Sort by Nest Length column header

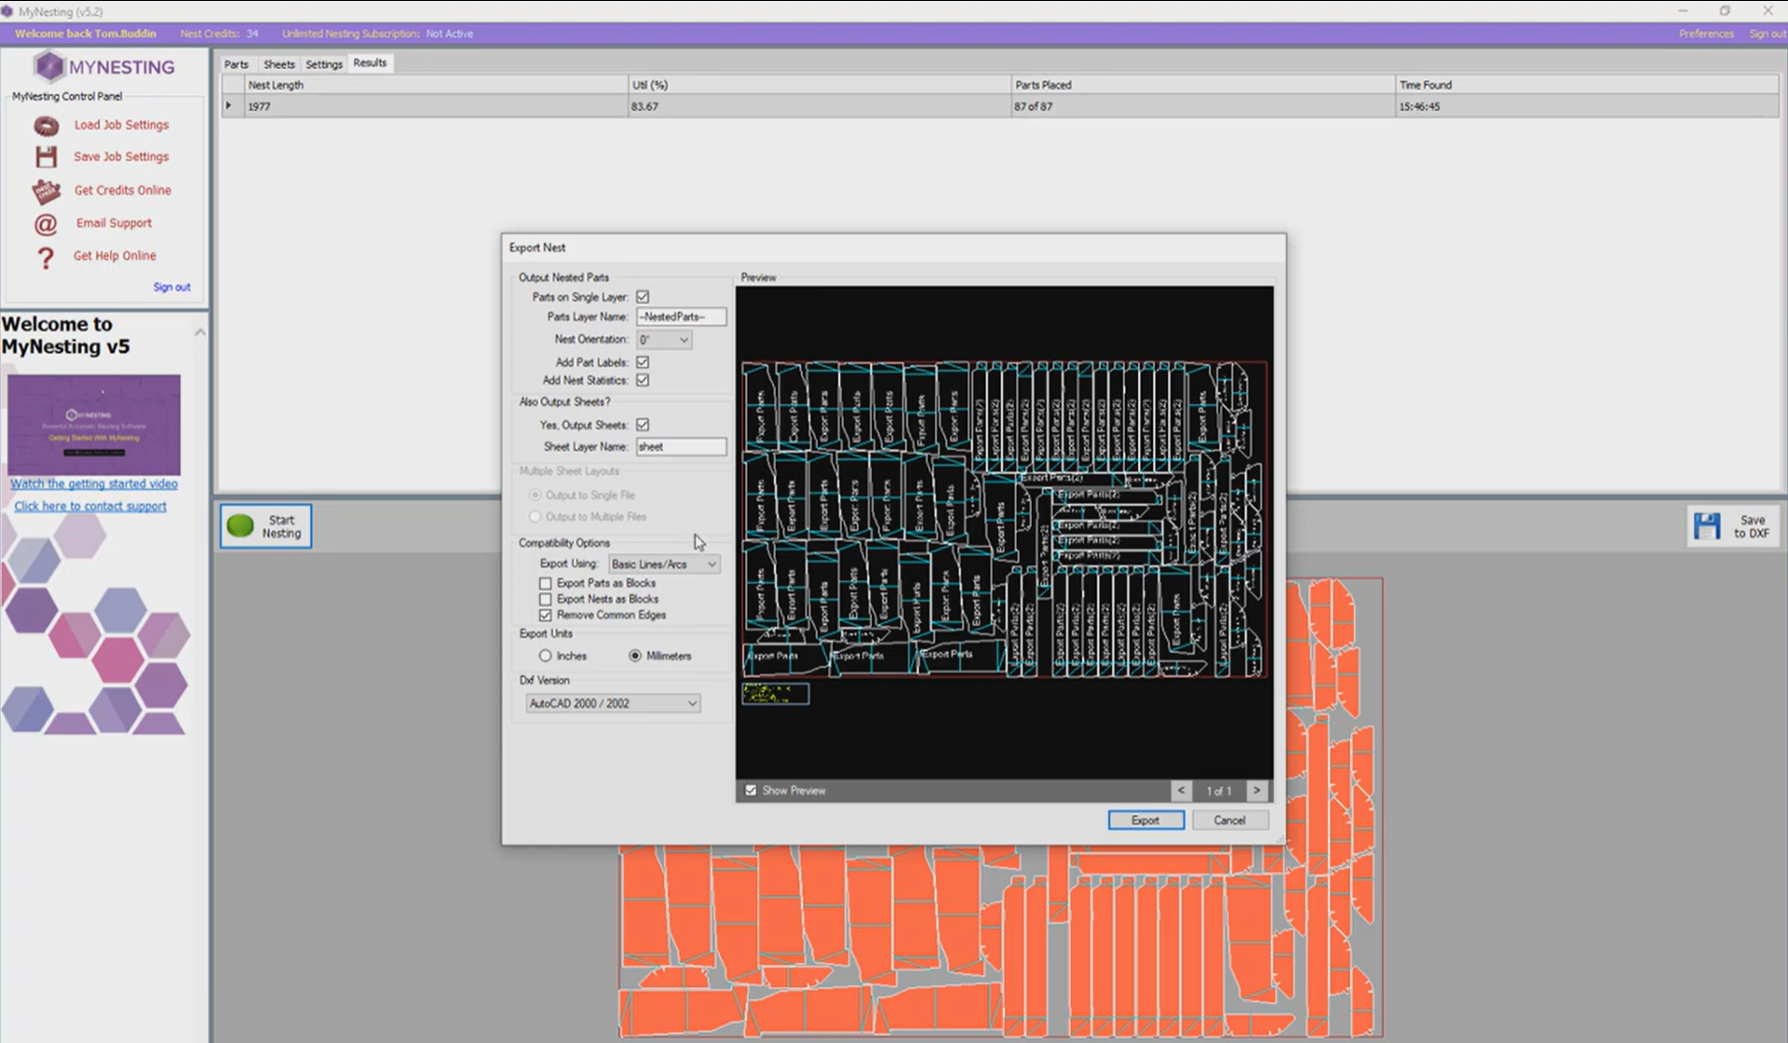436,85
